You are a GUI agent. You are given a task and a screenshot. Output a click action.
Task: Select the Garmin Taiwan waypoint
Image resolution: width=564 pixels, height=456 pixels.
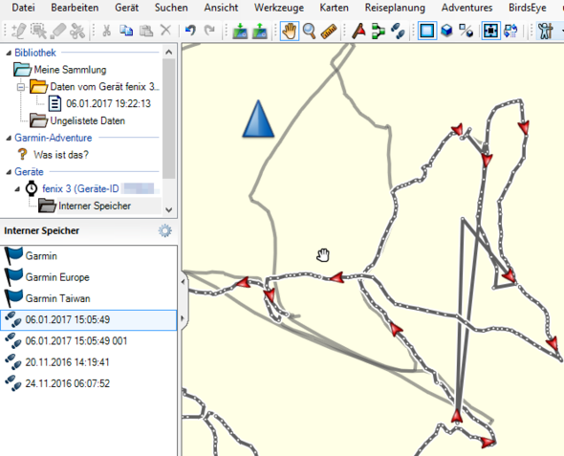[x=89, y=298]
